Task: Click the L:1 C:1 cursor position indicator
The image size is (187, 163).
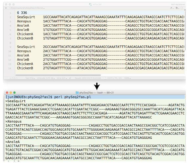Action: tap(13, 78)
